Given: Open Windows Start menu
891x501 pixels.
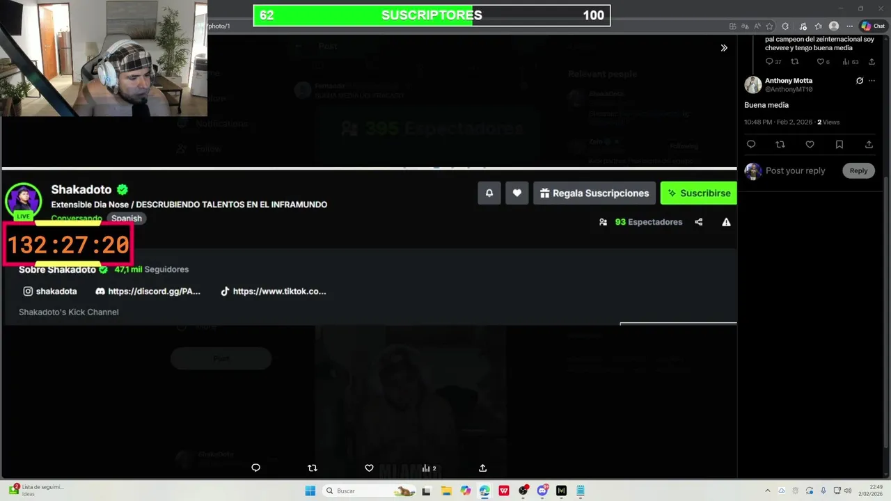Looking at the screenshot, I should click(x=310, y=491).
